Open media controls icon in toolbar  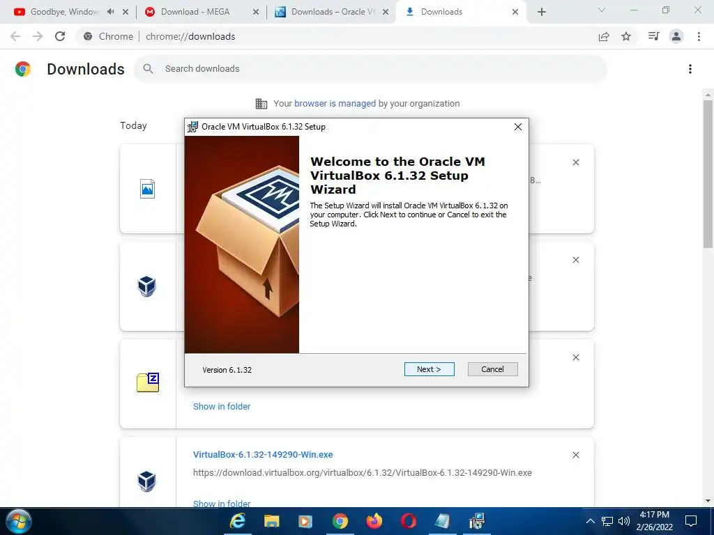coord(653,36)
